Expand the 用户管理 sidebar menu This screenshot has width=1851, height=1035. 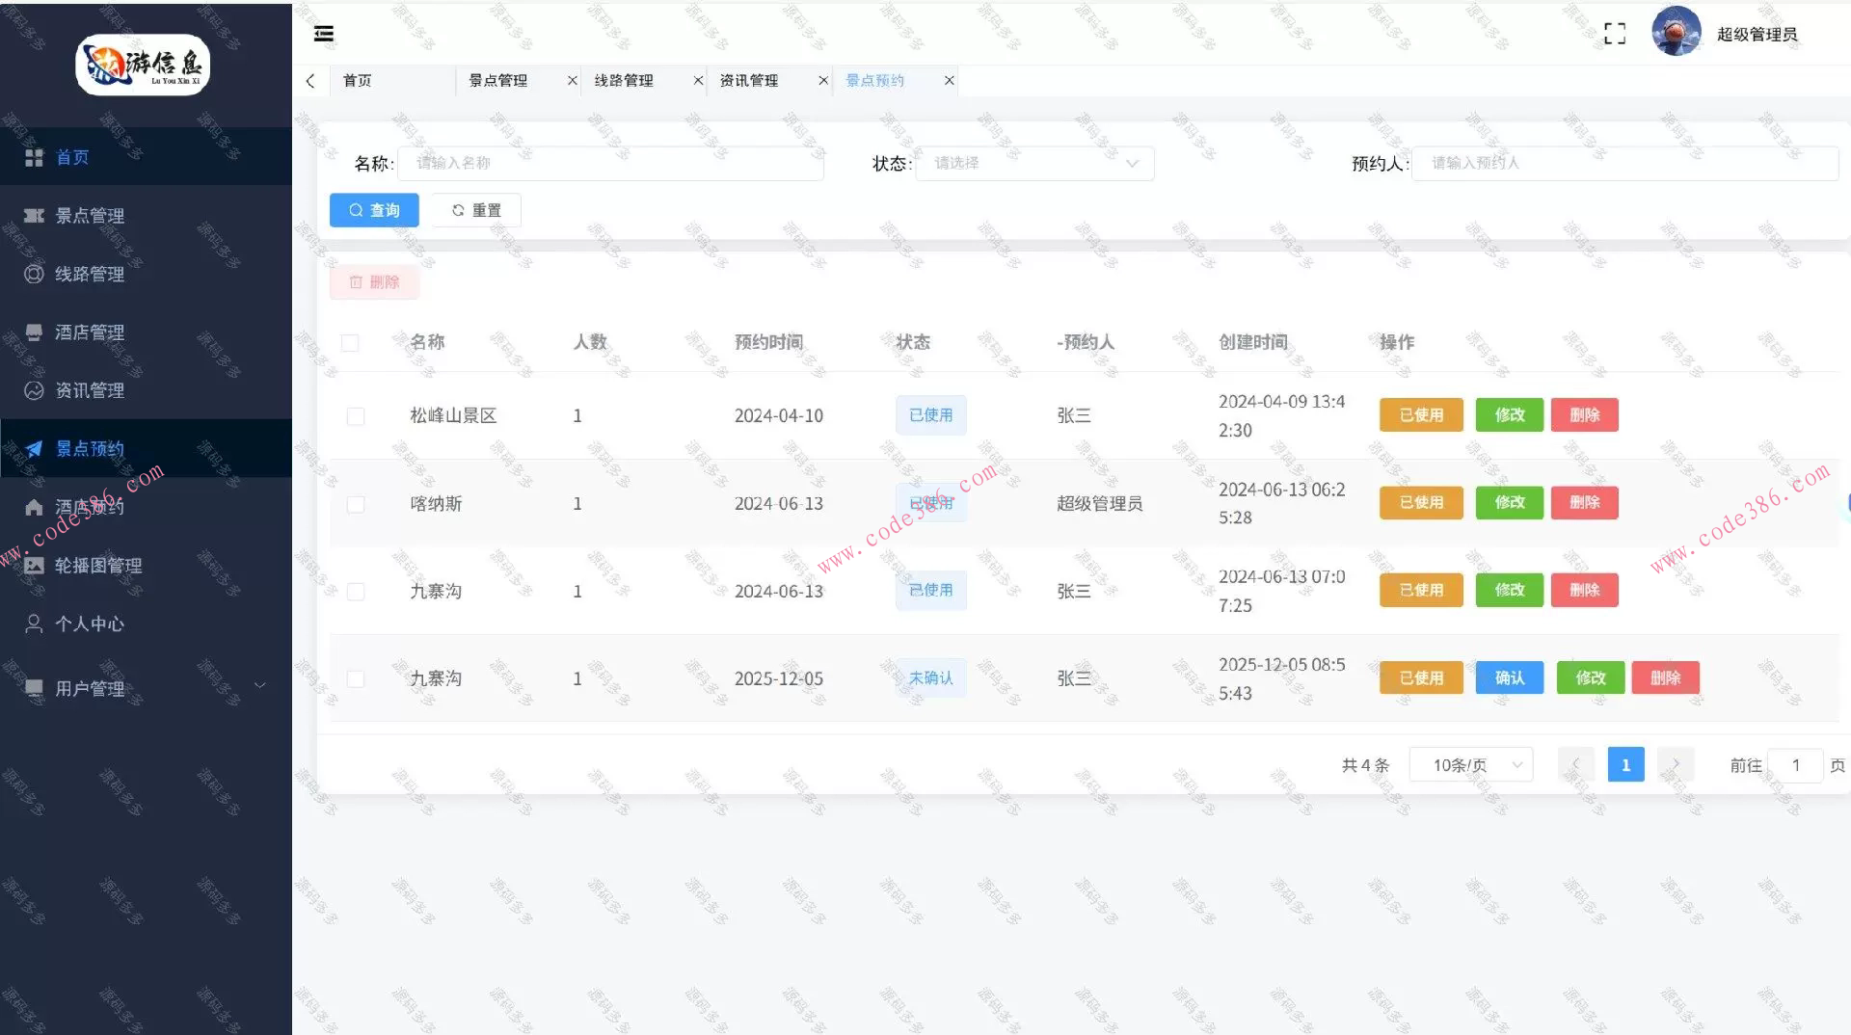coord(90,688)
